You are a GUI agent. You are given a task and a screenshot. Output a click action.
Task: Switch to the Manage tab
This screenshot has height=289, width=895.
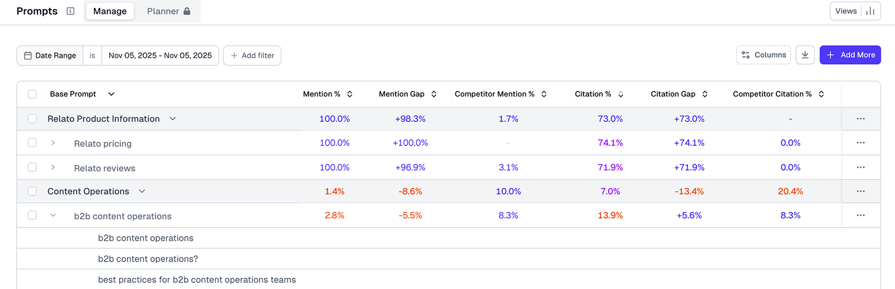coord(110,11)
